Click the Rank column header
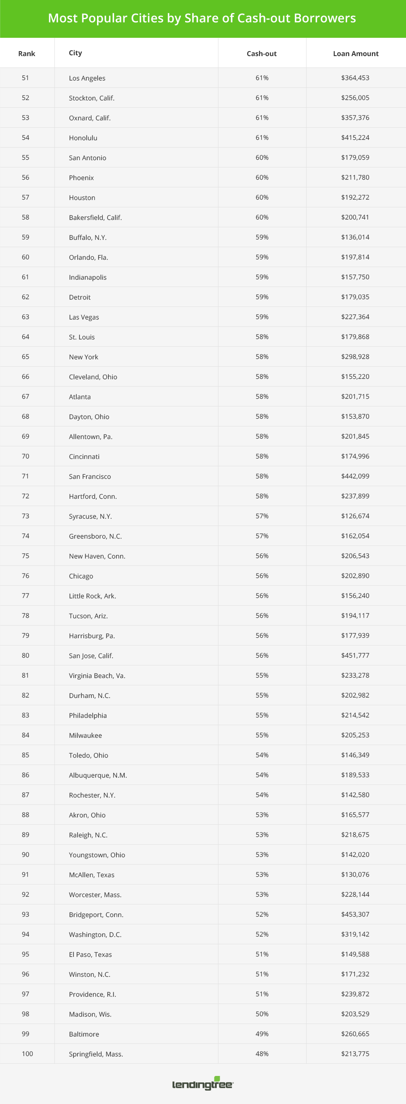Image resolution: width=406 pixels, height=1104 pixels. [x=26, y=54]
